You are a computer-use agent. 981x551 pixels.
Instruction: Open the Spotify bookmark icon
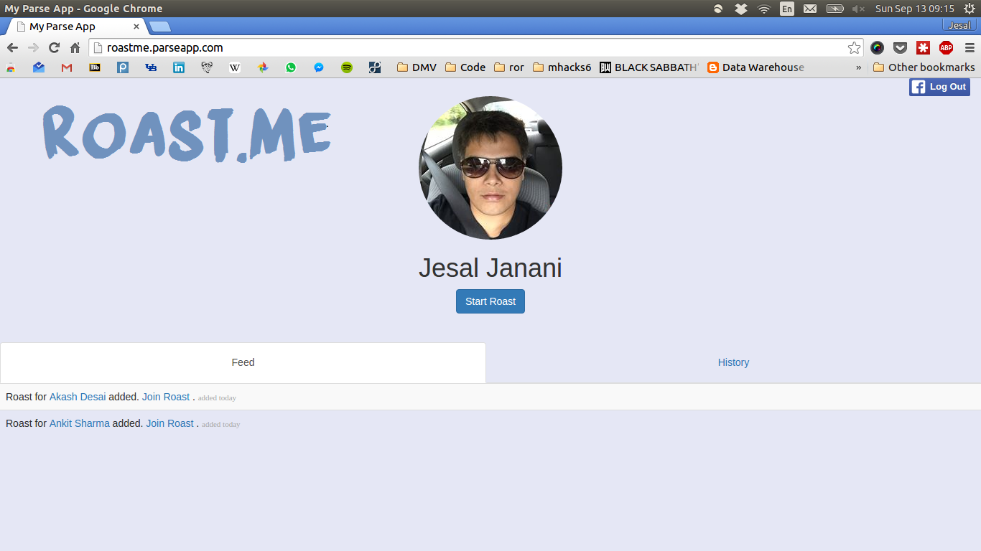[x=347, y=67]
